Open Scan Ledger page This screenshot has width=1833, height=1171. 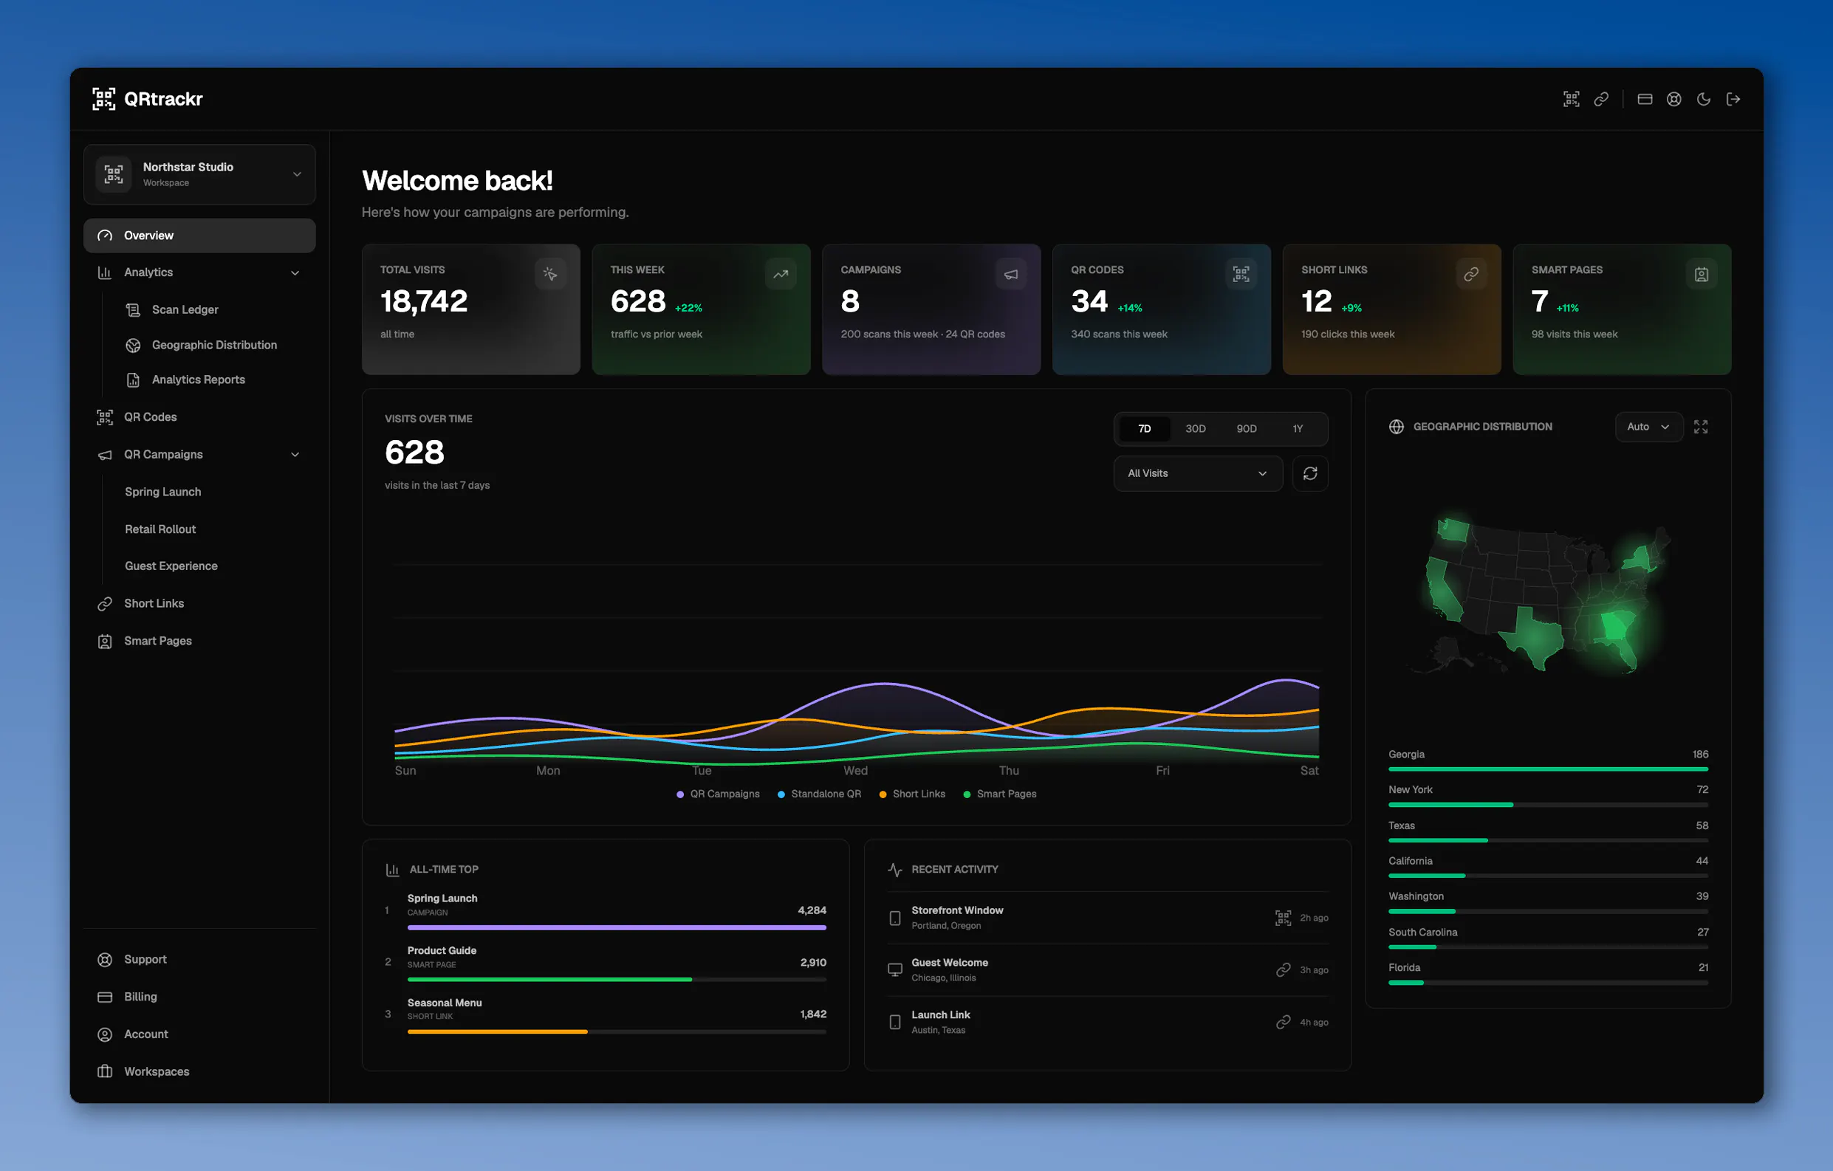point(185,309)
